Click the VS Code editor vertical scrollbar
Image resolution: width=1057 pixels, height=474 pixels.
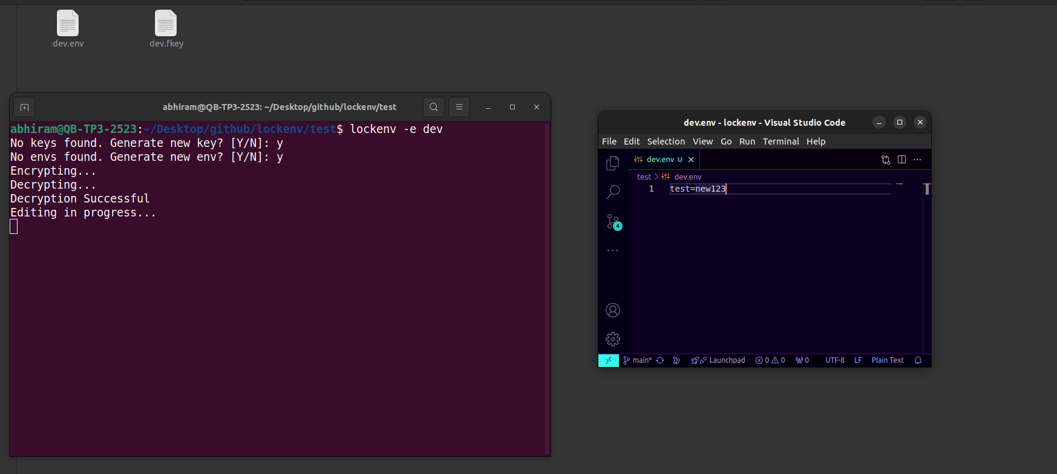tap(927, 189)
